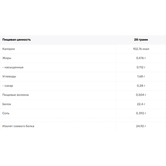Select the '0,476 г' fat value
Screen dimensions: 166x166
141,58
